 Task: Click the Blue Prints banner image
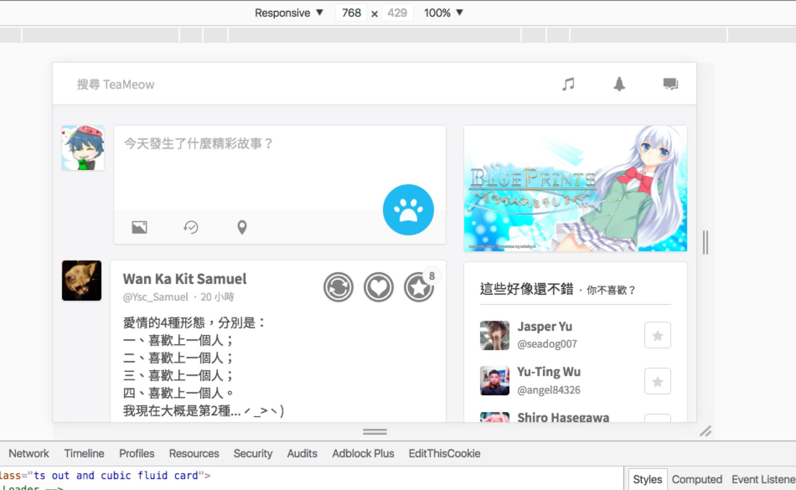click(575, 188)
